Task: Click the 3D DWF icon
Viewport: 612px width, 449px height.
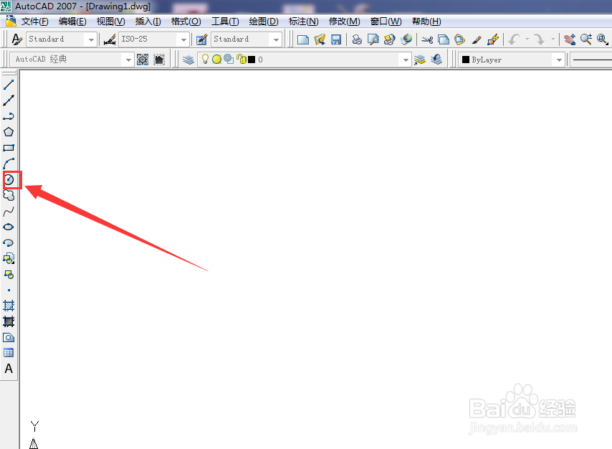Action: pyautogui.click(x=406, y=39)
